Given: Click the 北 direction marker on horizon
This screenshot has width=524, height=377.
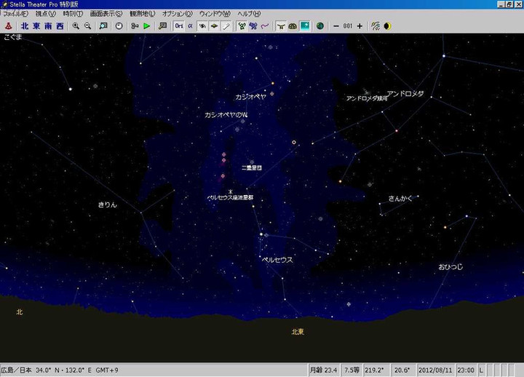Looking at the screenshot, I should [x=20, y=311].
